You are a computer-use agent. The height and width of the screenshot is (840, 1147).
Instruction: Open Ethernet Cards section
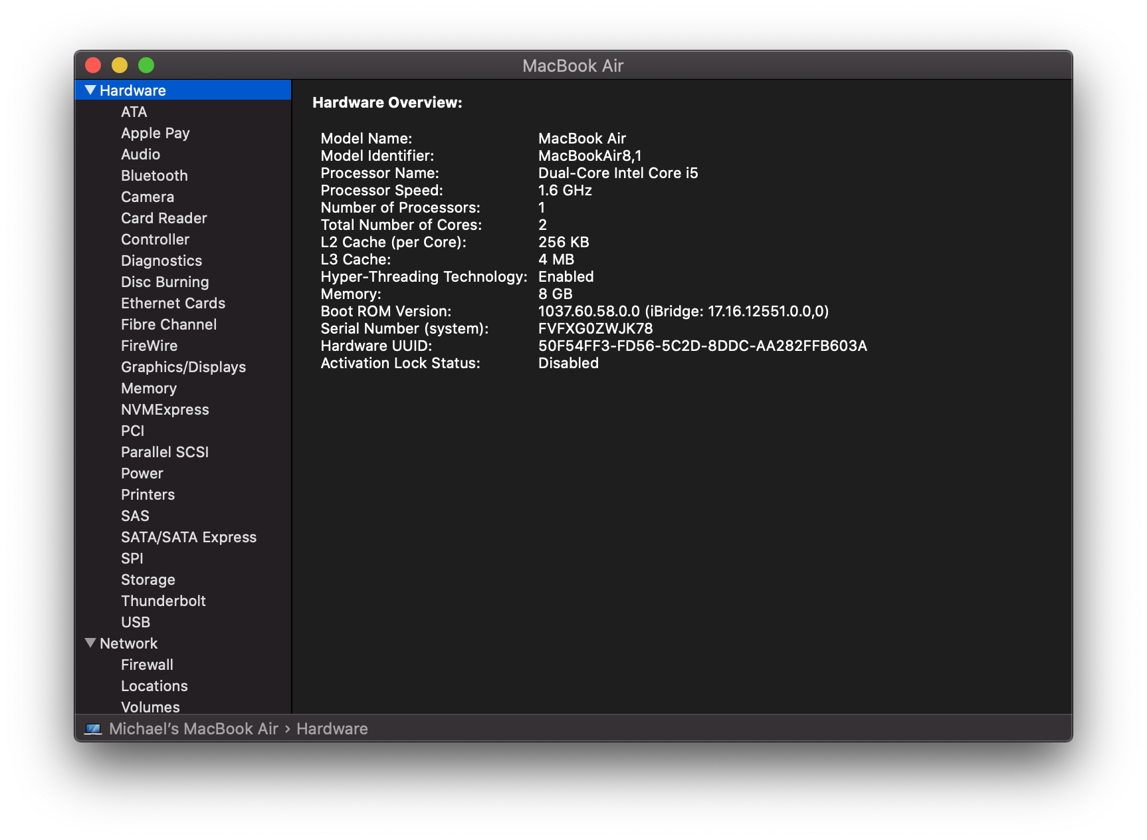tap(173, 303)
